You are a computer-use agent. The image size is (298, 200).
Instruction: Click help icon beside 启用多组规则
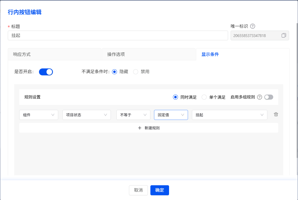(x=260, y=97)
